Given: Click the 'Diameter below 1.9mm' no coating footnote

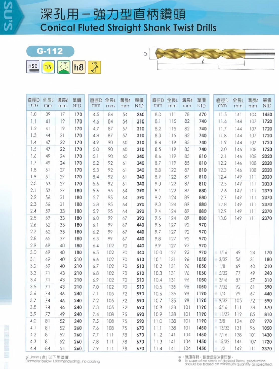Looking at the screenshot, I should pyautogui.click(x=63, y=361).
